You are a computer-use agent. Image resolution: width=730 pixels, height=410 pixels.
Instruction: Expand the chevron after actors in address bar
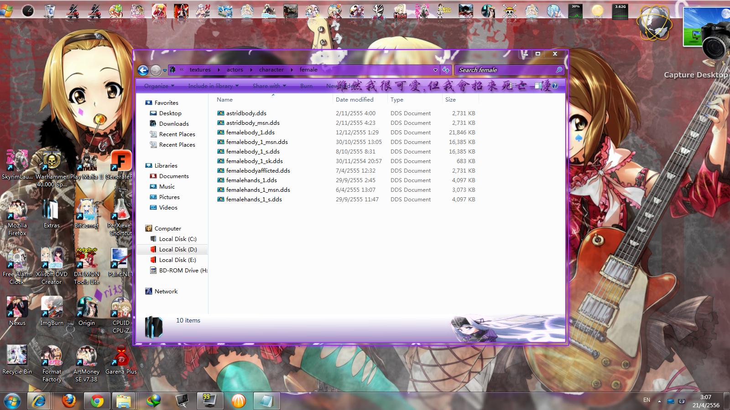point(251,70)
